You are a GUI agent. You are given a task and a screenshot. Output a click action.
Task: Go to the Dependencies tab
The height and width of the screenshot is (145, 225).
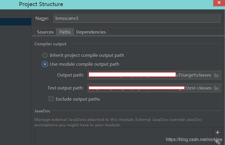point(91,32)
